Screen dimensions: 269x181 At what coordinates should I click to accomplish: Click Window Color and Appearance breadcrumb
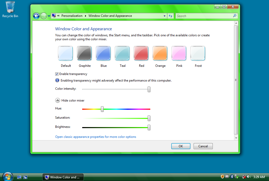(x=110, y=16)
